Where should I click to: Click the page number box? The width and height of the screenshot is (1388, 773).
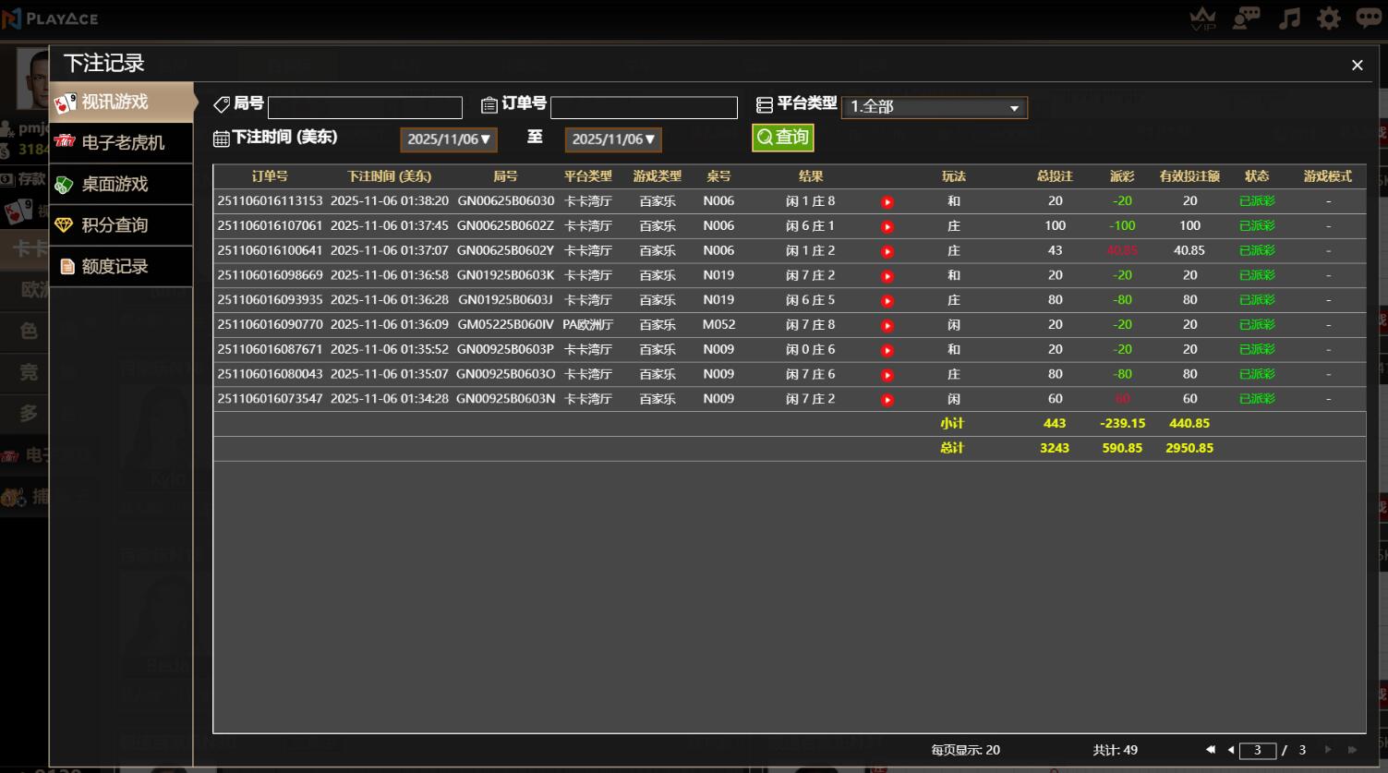(1257, 751)
